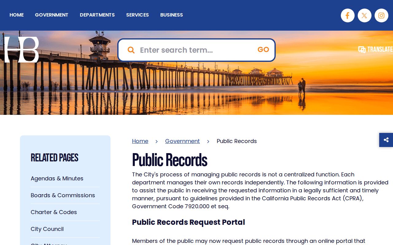Image resolution: width=393 pixels, height=245 pixels.
Task: Open the DEPARTMENTS menu
Action: click(x=97, y=15)
